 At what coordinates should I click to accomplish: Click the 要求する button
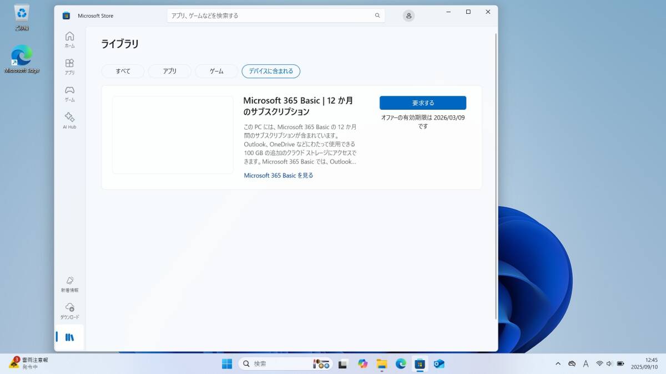[423, 103]
